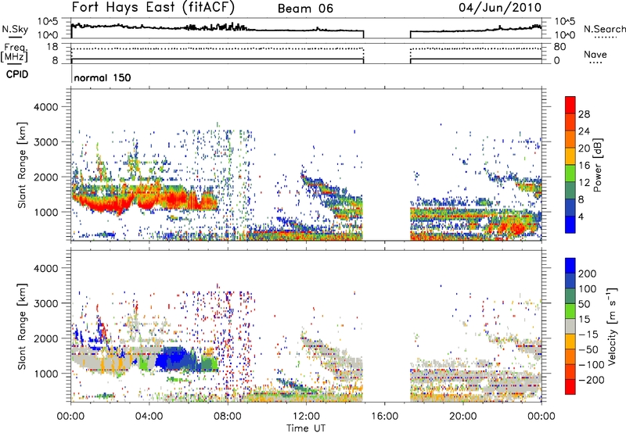626x433 pixels.
Task: Click the blue bottom of the power colorbar
Action: click(570, 227)
